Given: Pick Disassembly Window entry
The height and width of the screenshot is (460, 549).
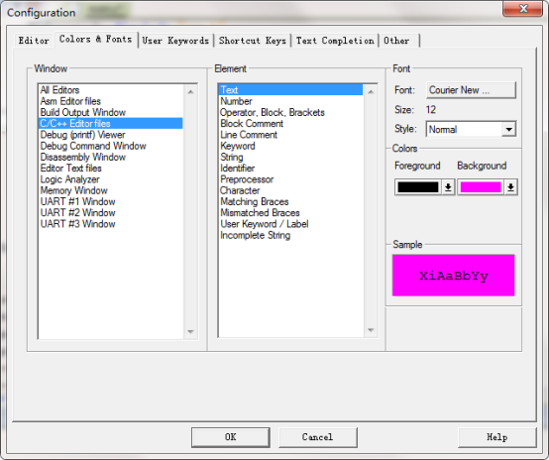Looking at the screenshot, I should point(111,157).
